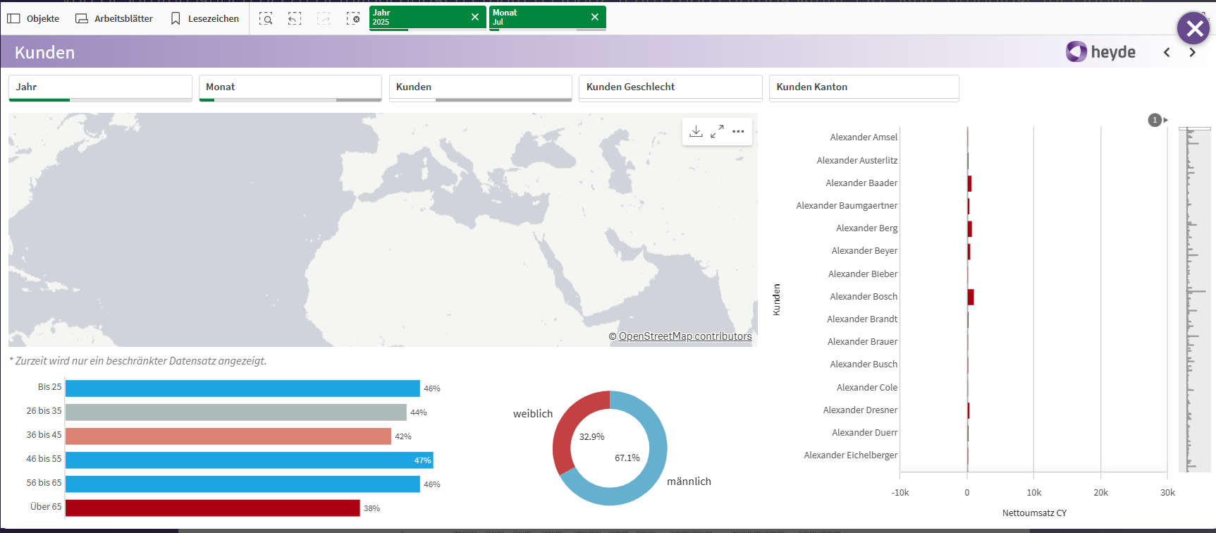Open the Jahr filter pane
The height and width of the screenshot is (533, 1216).
coord(100,87)
